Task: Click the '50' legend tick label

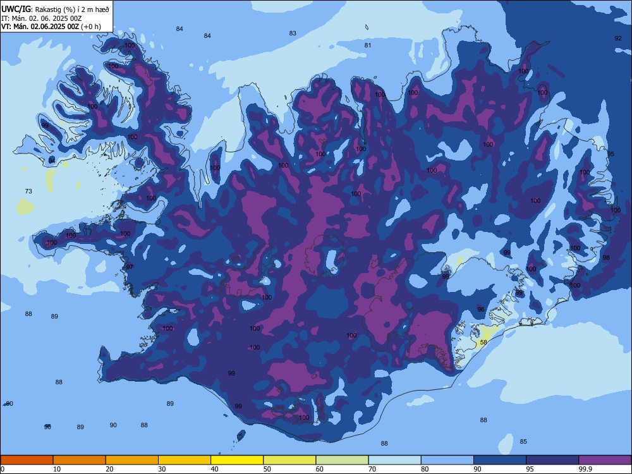Action: click(x=267, y=469)
